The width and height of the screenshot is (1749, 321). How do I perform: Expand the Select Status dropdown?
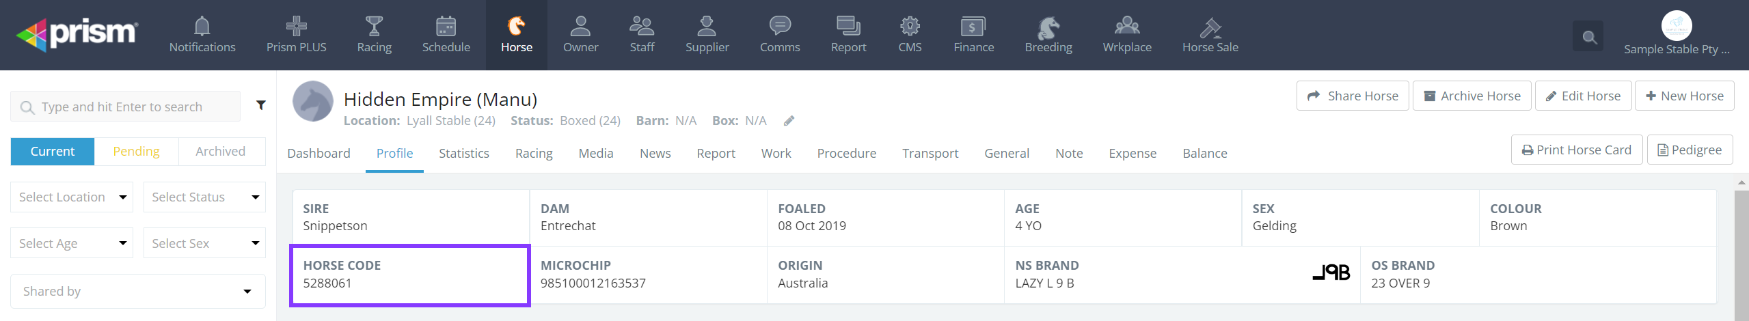(x=204, y=197)
